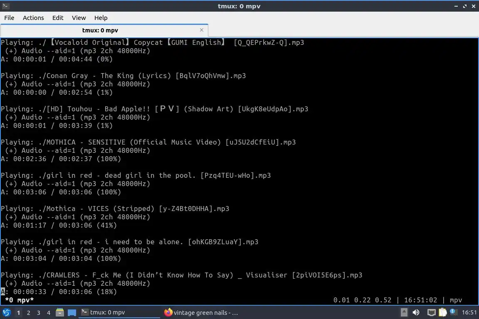479x319 pixels.
Task: Open the clipboard manager tray icon
Action: pyautogui.click(x=443, y=312)
